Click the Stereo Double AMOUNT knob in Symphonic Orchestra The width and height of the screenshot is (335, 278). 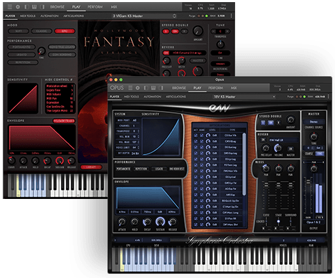tap(291, 120)
